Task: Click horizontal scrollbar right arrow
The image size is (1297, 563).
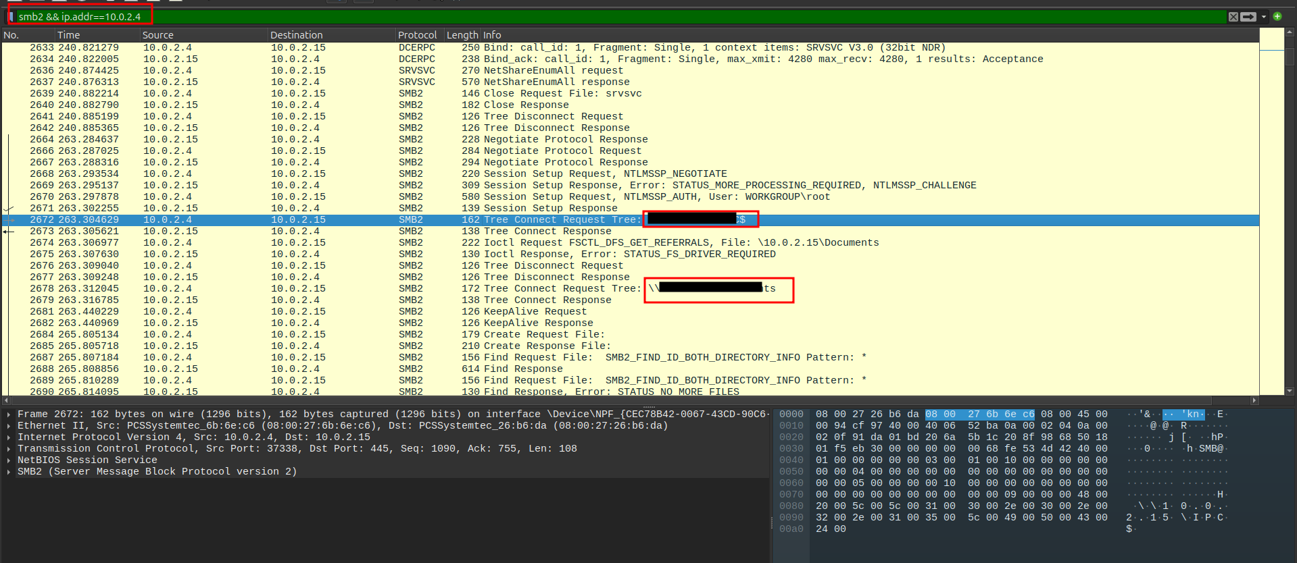Action: point(1254,400)
